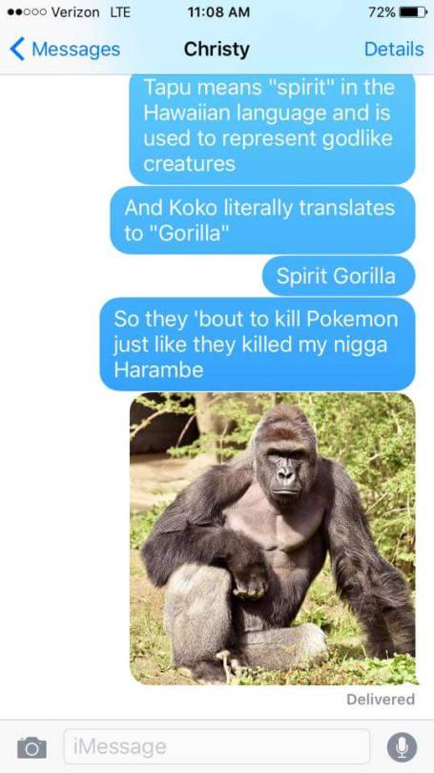Tap the signal strength dots
The height and width of the screenshot is (773, 434).
pos(27,12)
